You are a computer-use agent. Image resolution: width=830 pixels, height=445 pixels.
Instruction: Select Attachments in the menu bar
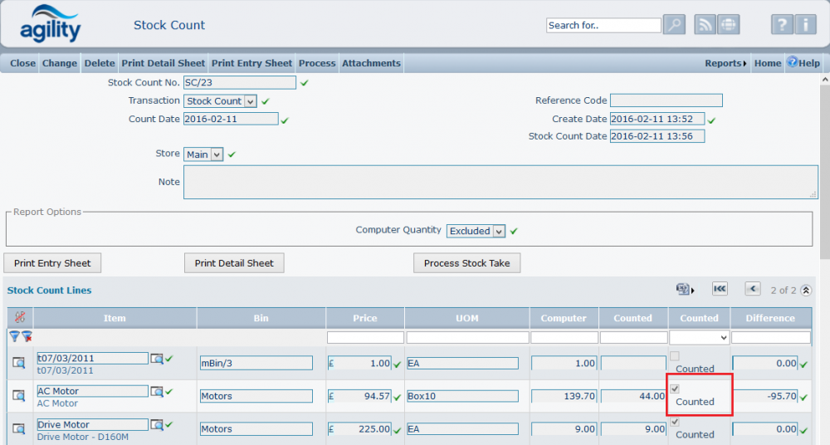click(x=371, y=63)
